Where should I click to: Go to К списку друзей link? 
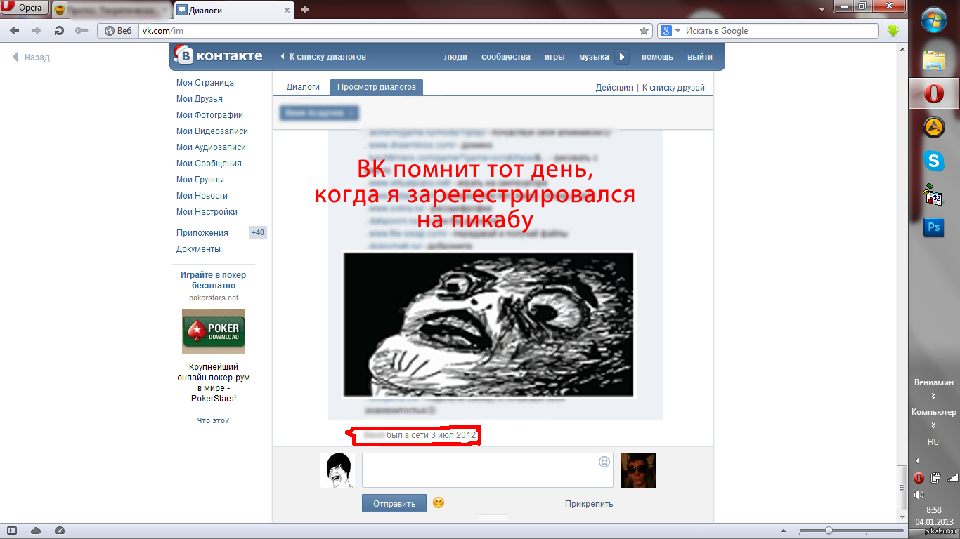point(673,88)
